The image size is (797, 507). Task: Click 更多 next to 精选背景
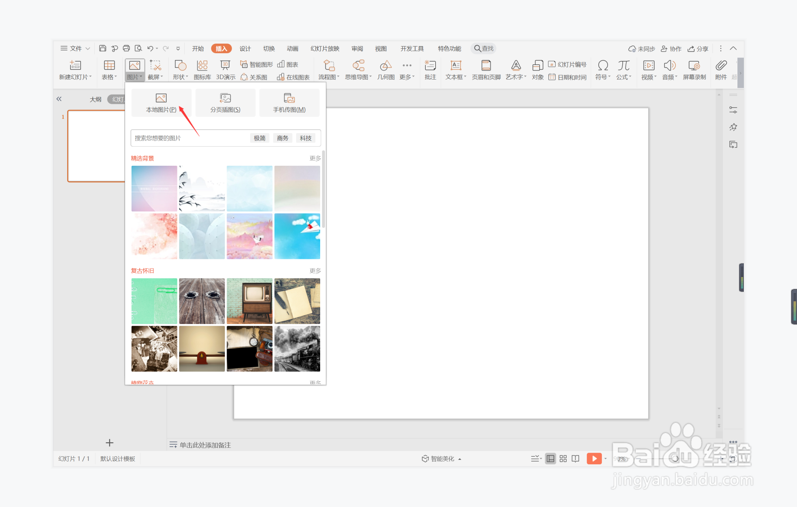pos(315,158)
